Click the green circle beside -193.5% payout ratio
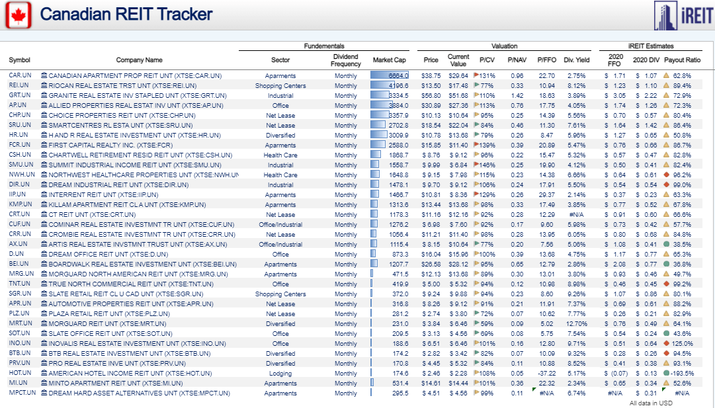Viewport: 715px width, 408px height. [666, 374]
